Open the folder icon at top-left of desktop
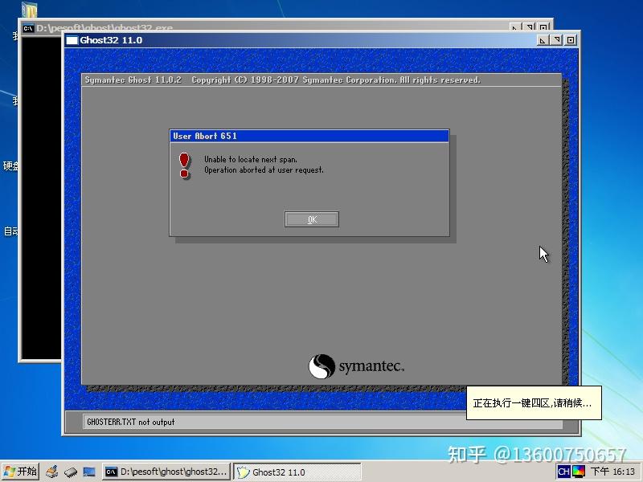 31,11
